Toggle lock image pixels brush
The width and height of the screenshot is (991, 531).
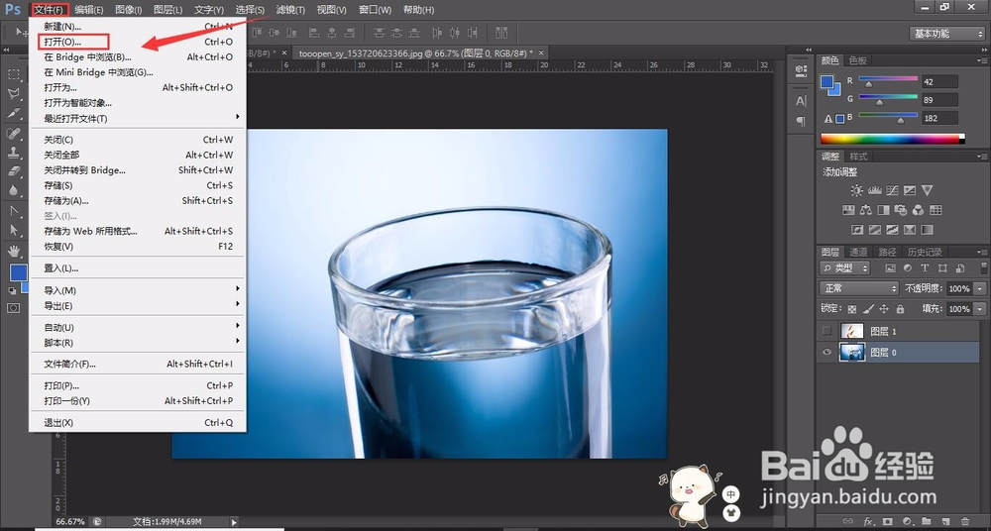pyautogui.click(x=868, y=309)
